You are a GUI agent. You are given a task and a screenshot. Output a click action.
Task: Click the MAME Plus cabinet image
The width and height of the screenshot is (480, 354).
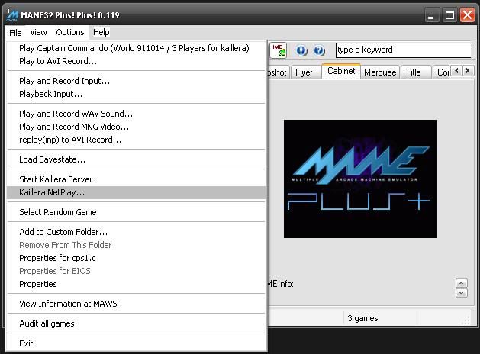pos(360,179)
